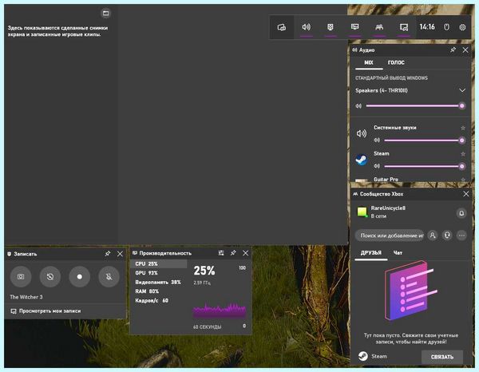The height and width of the screenshot is (372, 479).
Task: Expand Speakers output device dropdown
Action: click(x=462, y=90)
